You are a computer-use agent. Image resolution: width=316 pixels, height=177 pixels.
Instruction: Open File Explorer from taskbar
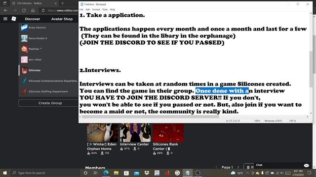[116, 173]
